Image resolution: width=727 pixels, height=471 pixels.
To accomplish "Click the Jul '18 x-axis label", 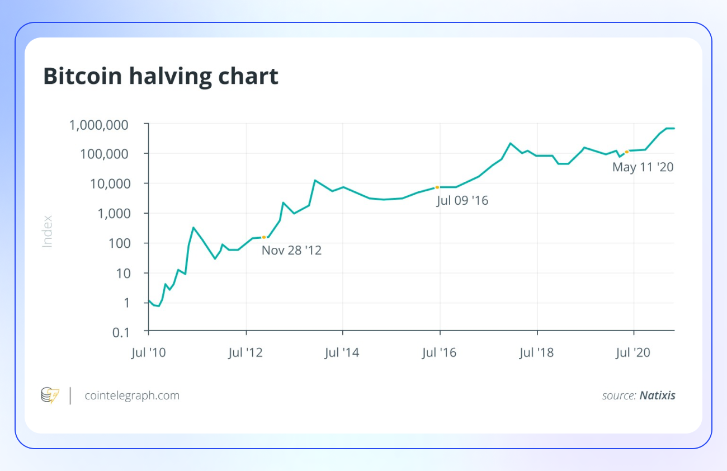I will pyautogui.click(x=537, y=352).
